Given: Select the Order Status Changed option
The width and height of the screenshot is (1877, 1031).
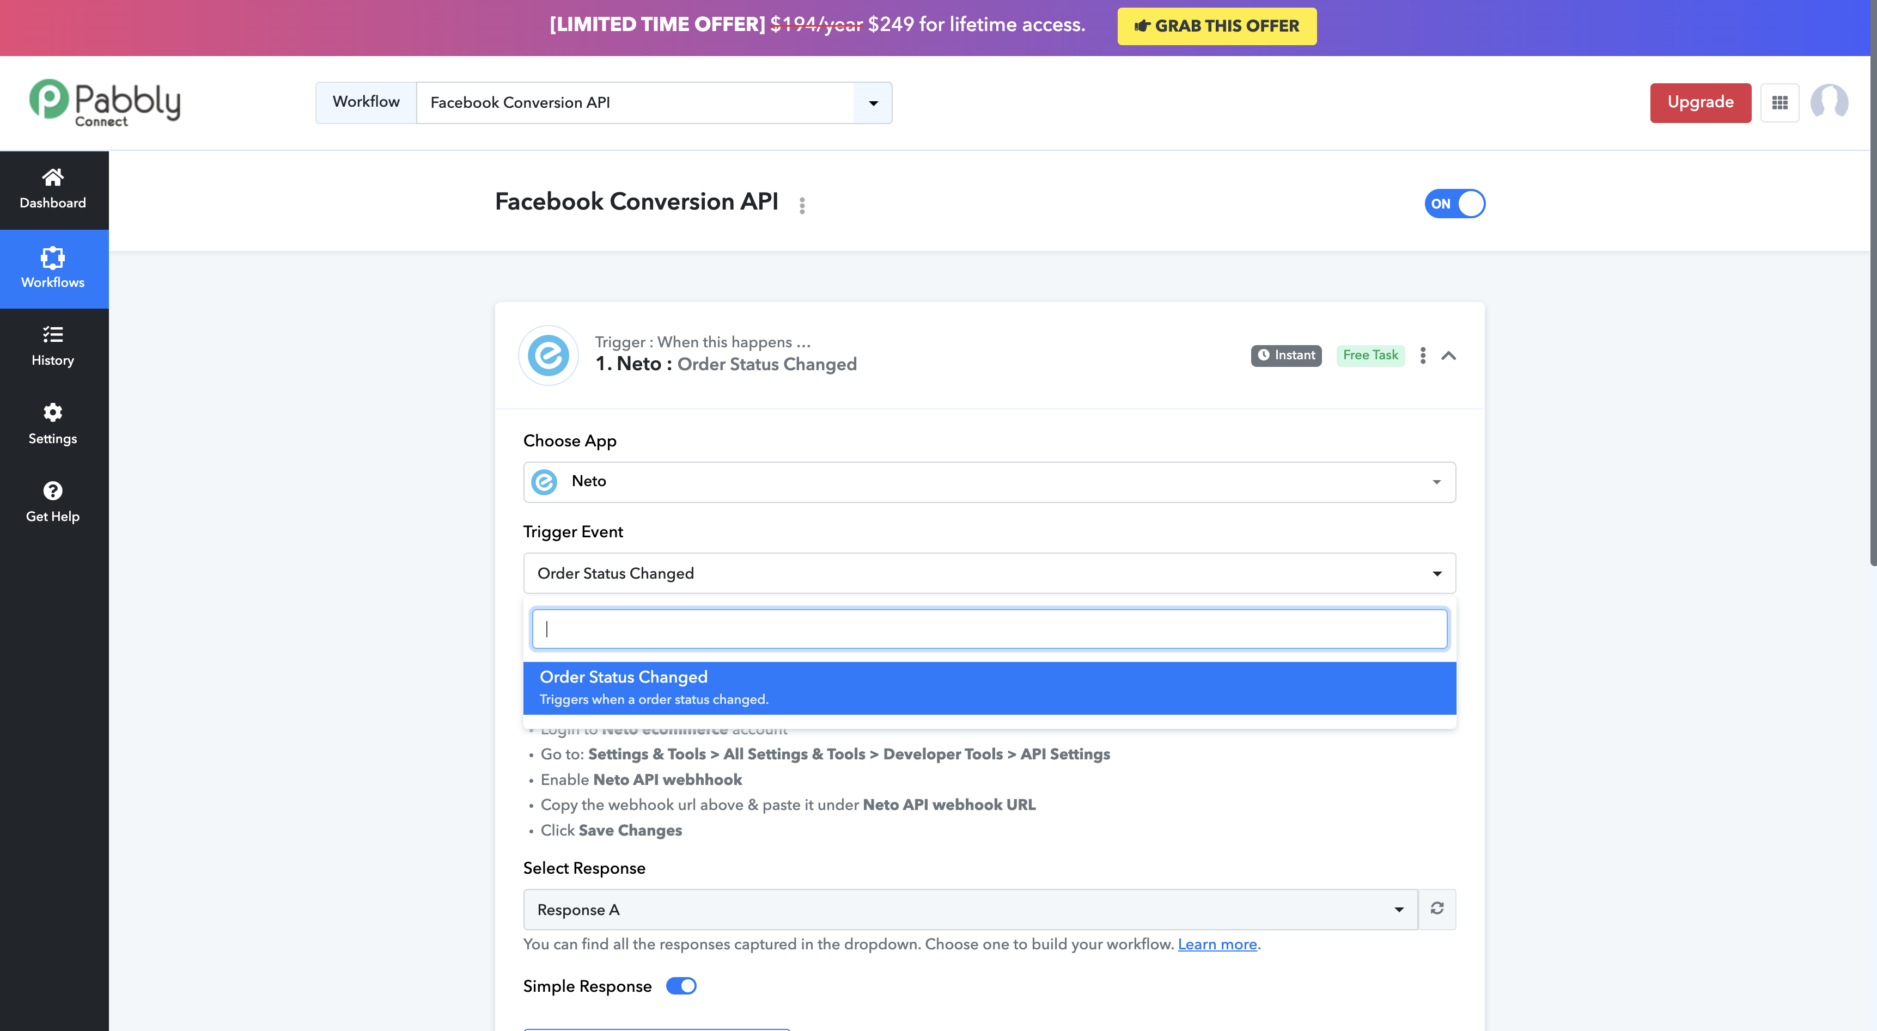Looking at the screenshot, I should point(990,688).
